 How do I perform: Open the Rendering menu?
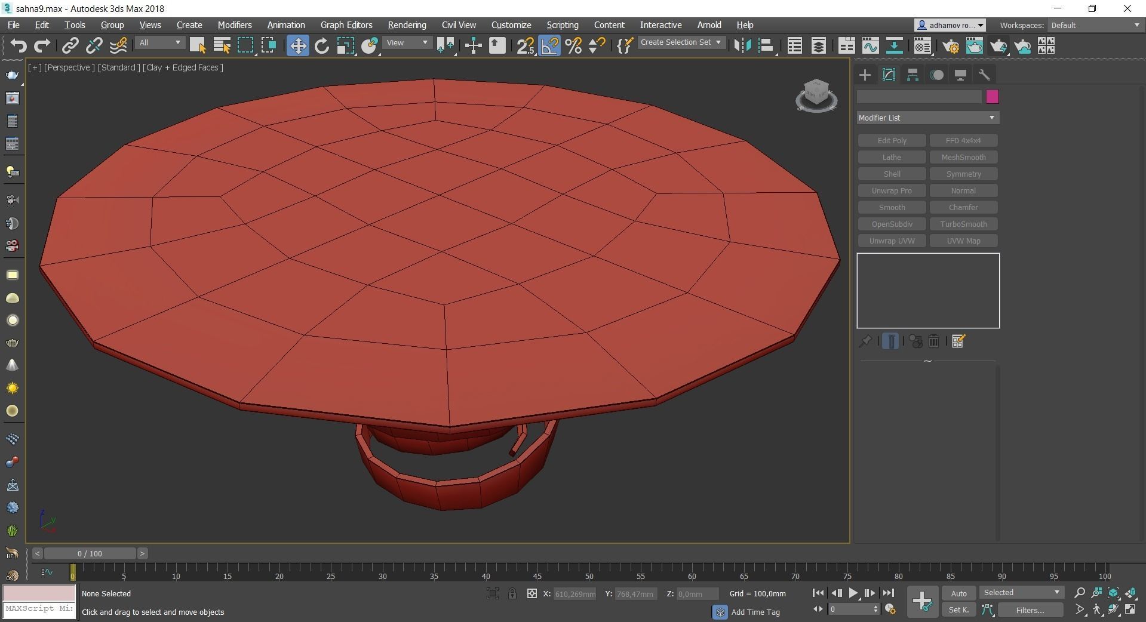(x=407, y=25)
